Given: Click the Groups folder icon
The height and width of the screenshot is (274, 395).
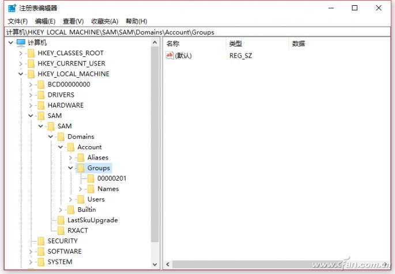Looking at the screenshot, I should (81, 168).
